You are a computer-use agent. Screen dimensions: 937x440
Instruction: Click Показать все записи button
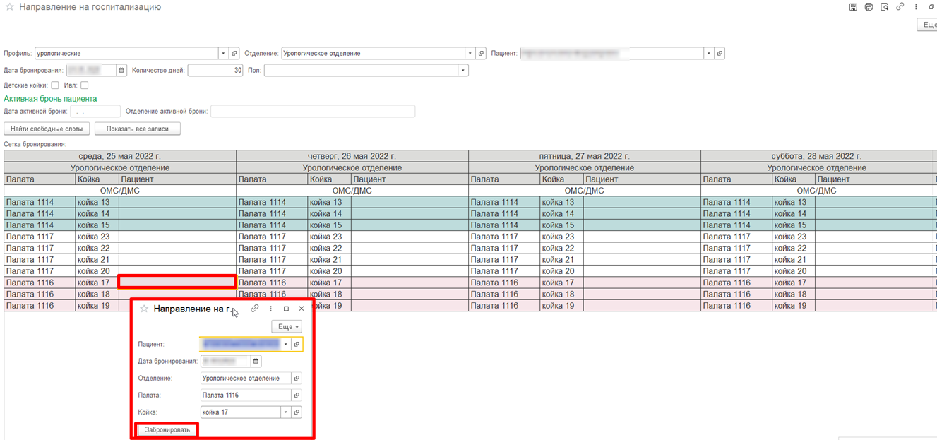[137, 129]
